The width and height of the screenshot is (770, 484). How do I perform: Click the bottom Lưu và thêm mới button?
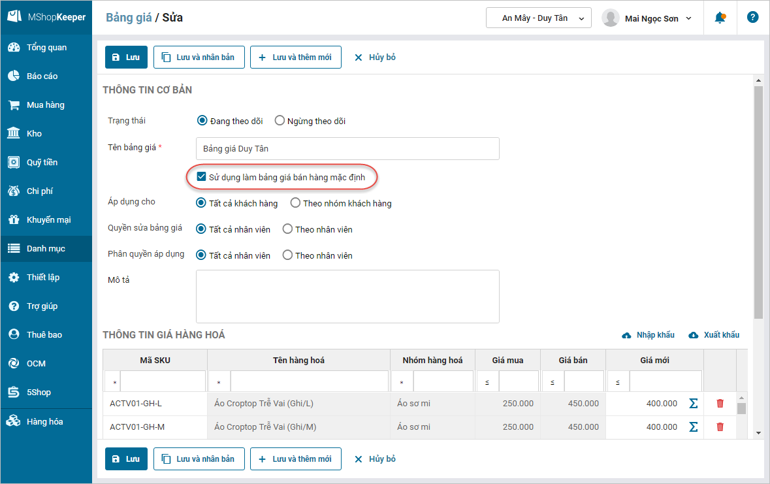click(296, 459)
